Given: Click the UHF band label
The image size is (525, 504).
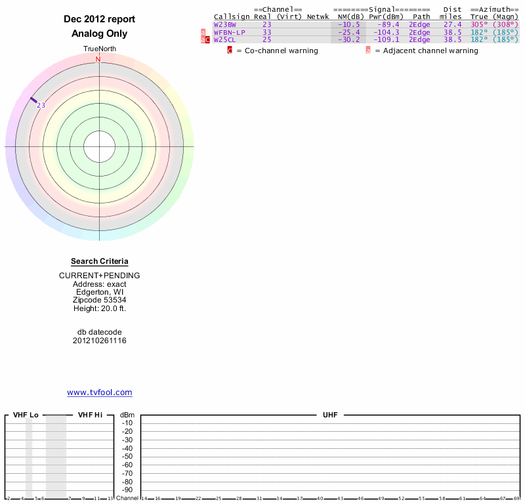Looking at the screenshot, I should [329, 415].
